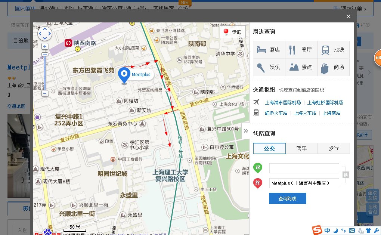Close the map popup dialog
This screenshot has height=235, width=381.
pyautogui.click(x=349, y=16)
